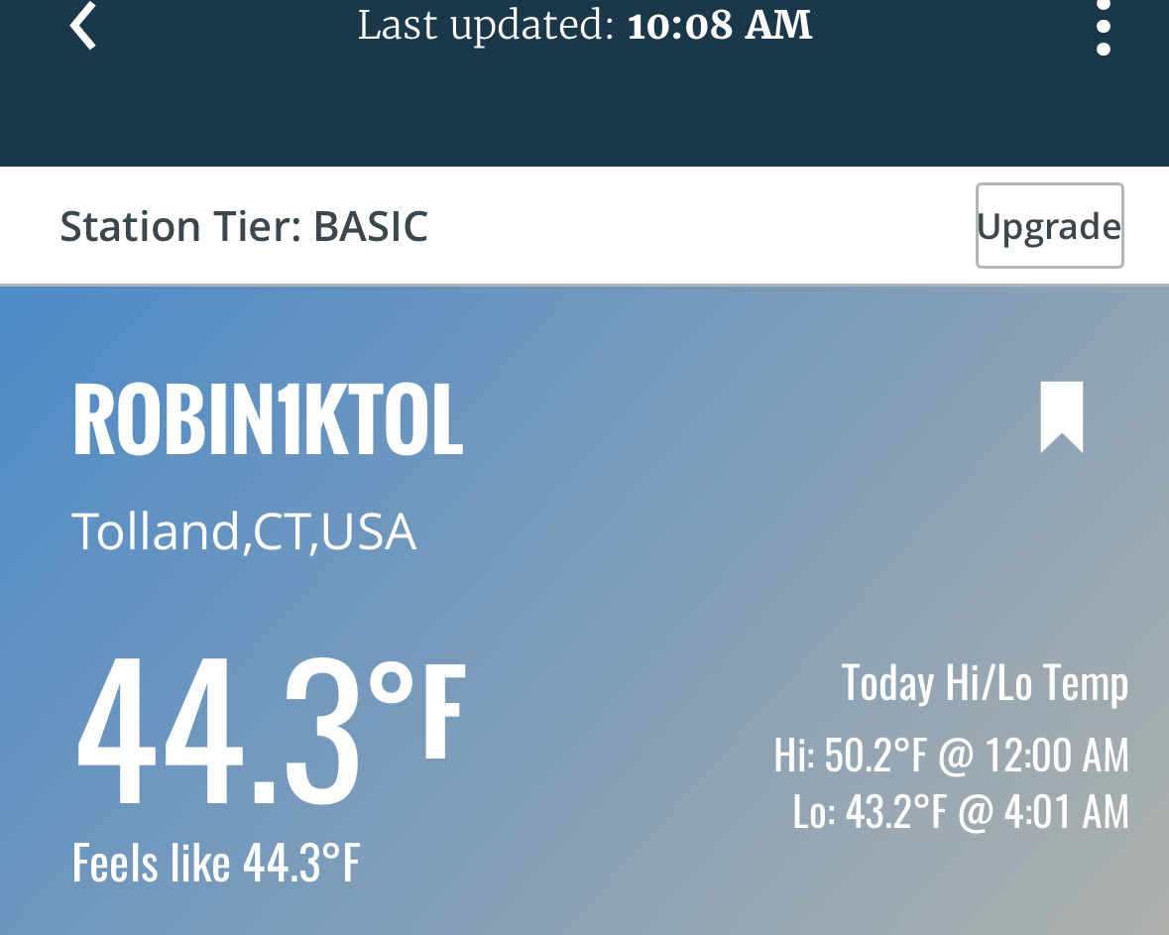Open the three-dot overflow menu
This screenshot has height=935, width=1169.
click(1104, 28)
